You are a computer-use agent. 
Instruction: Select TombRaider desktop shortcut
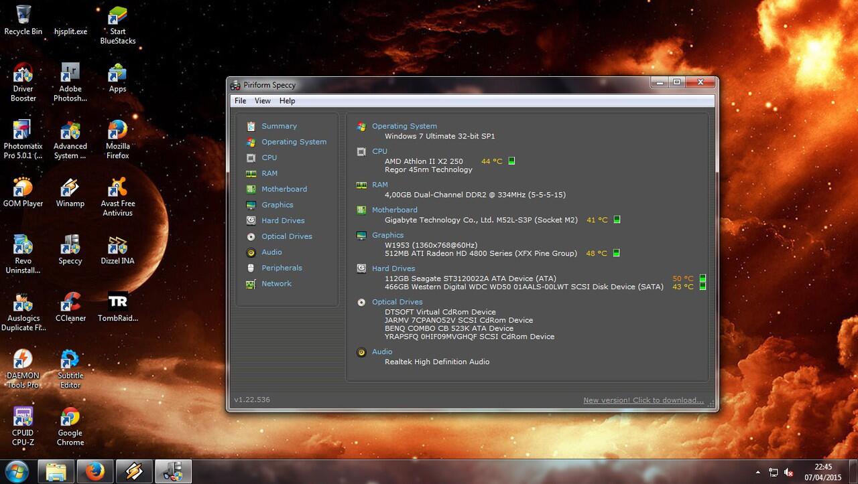pos(118,307)
